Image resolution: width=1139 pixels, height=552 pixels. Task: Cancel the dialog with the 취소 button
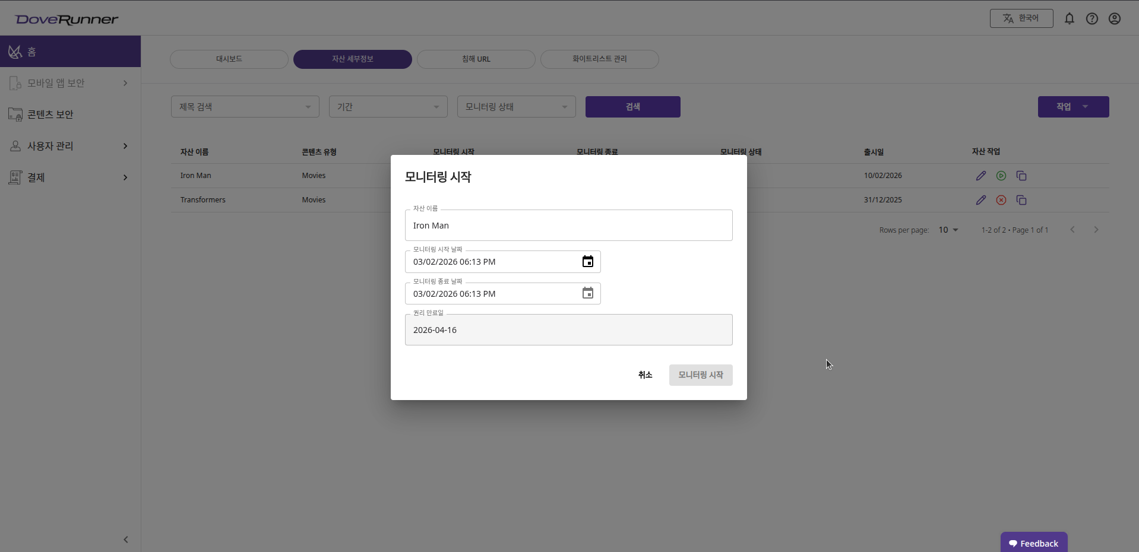[x=645, y=375]
